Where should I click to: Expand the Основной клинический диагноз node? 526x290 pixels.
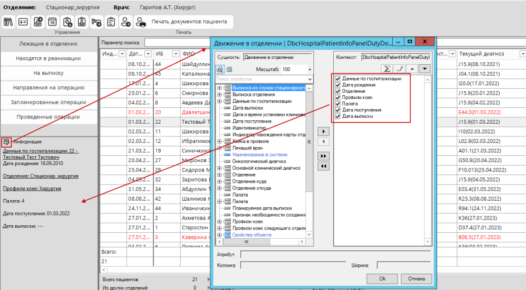tap(220, 168)
